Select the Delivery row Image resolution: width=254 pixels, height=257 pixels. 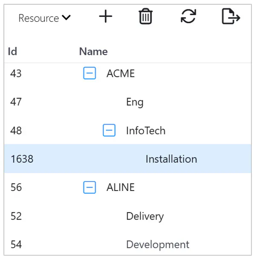pyautogui.click(x=128, y=216)
